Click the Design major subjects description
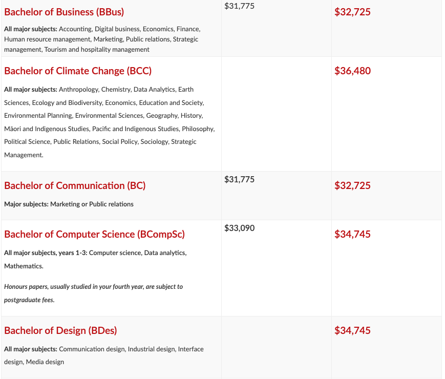 pos(104,355)
